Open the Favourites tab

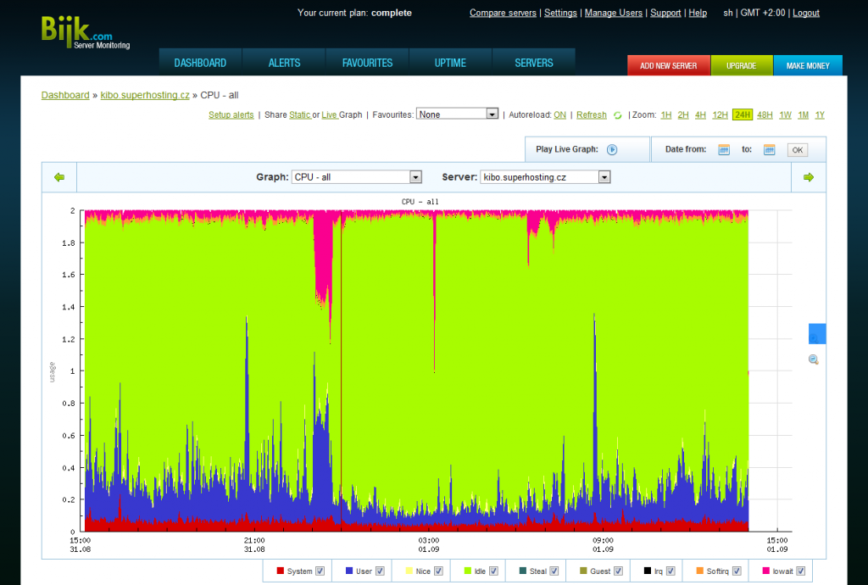tap(368, 63)
